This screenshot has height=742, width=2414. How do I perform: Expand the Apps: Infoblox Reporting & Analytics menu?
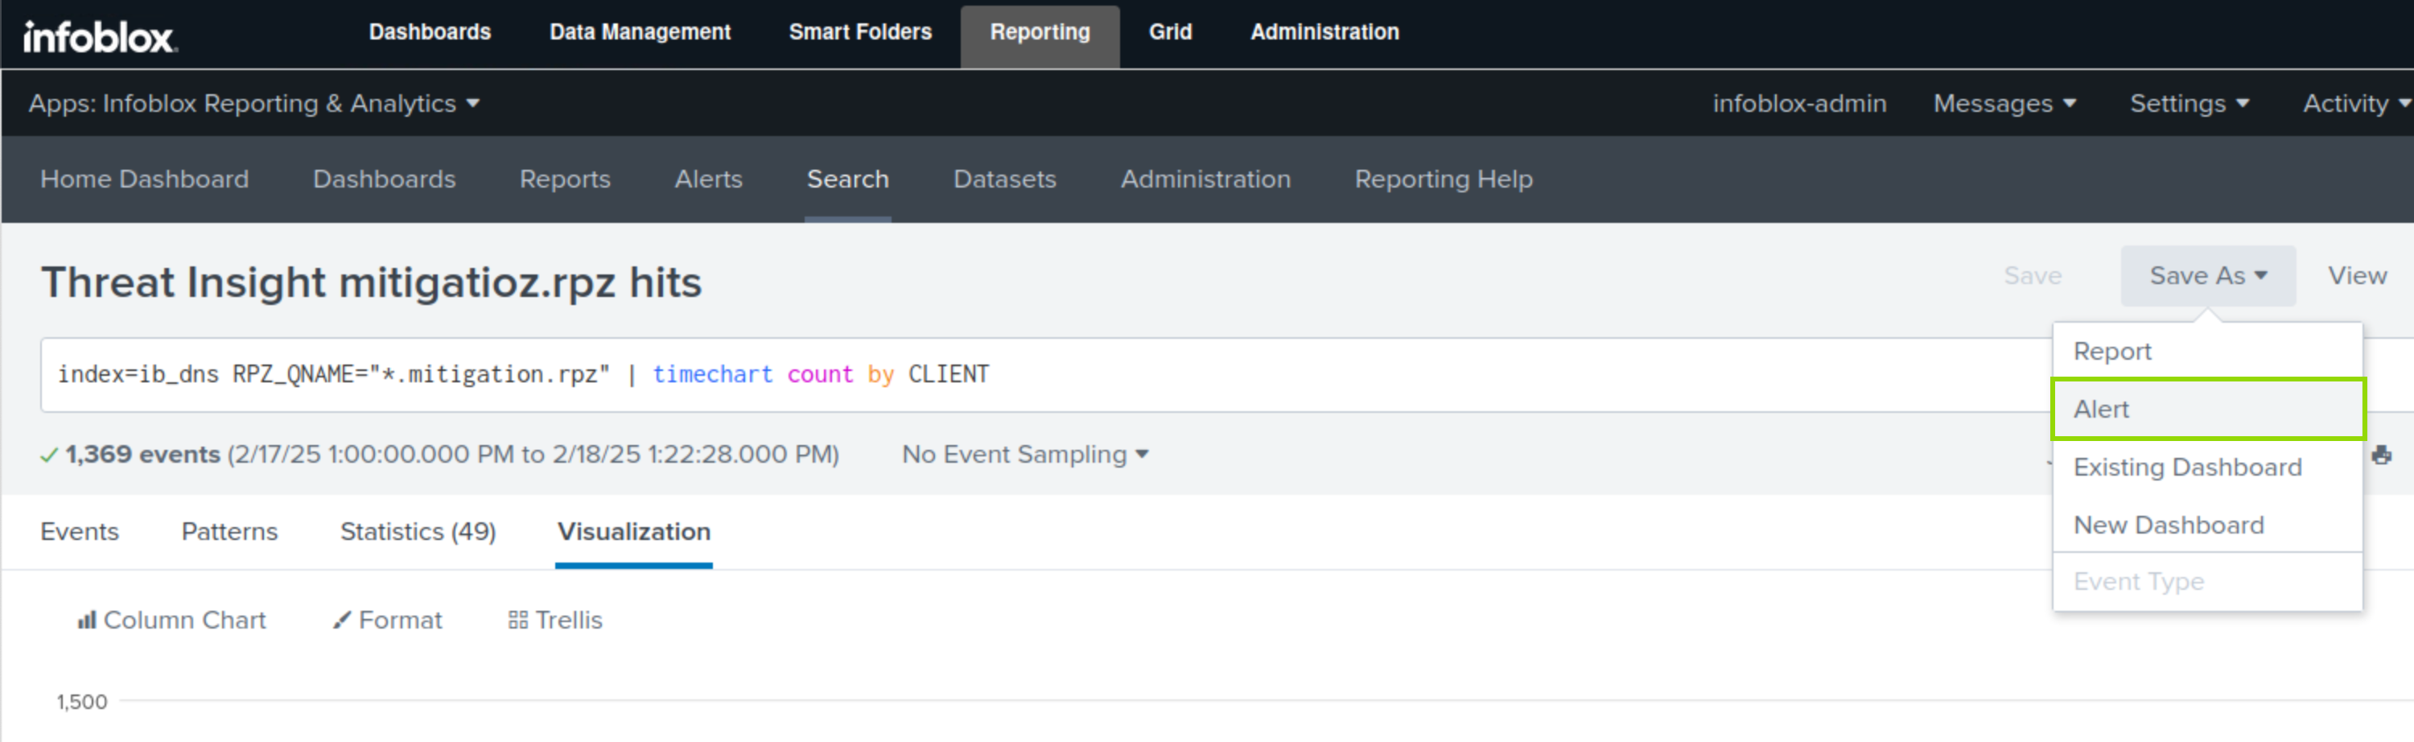[x=253, y=103]
